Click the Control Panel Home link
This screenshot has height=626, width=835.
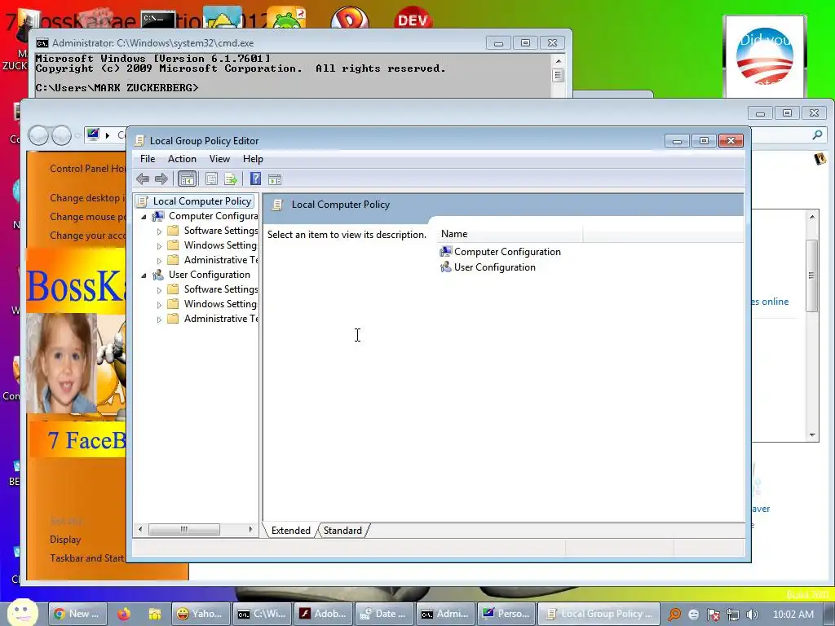[88, 168]
